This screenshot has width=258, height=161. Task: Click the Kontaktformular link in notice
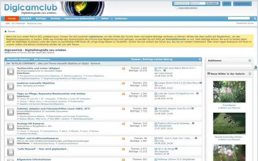[x=176, y=39]
